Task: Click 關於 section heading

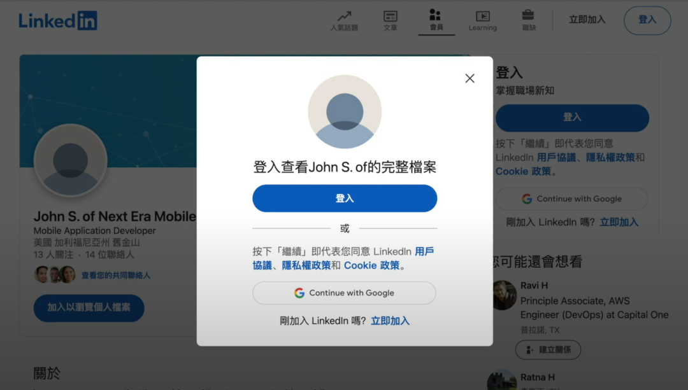Action: pyautogui.click(x=47, y=373)
